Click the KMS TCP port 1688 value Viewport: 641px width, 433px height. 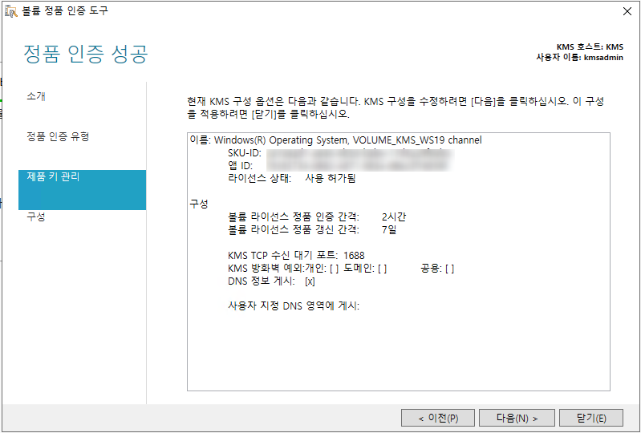tap(354, 256)
